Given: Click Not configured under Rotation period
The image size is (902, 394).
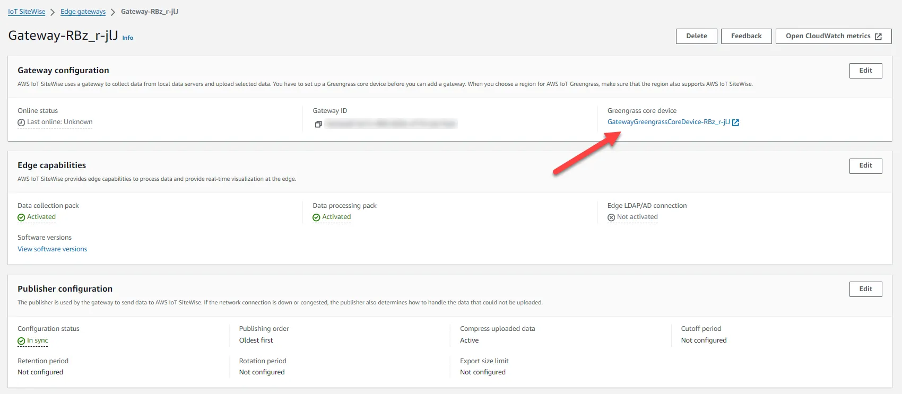Looking at the screenshot, I should pos(262,372).
